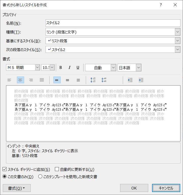
Task: Decrease paragraph spacing icon
Action: click(104, 80)
